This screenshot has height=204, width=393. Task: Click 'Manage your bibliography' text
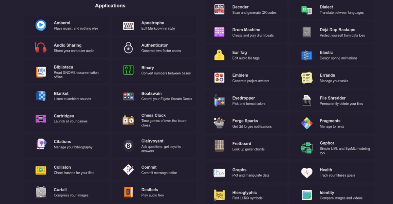[x=73, y=147]
